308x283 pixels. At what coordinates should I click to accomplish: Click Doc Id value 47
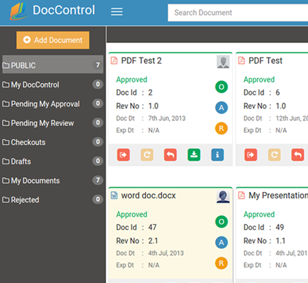[x=152, y=227]
